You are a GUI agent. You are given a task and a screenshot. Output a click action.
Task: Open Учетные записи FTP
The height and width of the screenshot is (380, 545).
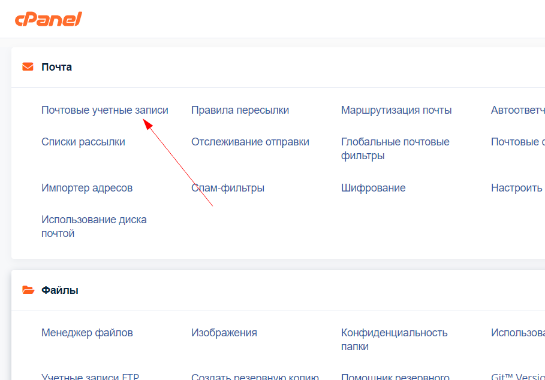[x=90, y=376]
